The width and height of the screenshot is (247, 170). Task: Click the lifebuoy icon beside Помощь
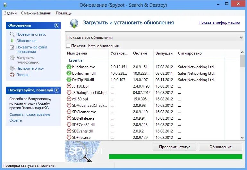(12, 75)
